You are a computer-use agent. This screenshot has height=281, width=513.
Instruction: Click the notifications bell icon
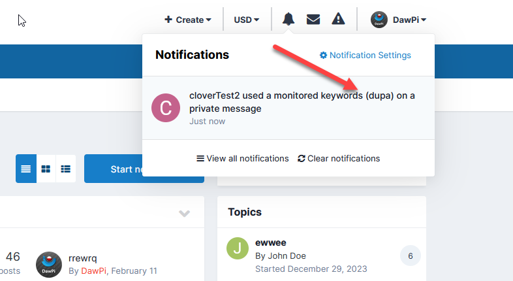(x=288, y=19)
